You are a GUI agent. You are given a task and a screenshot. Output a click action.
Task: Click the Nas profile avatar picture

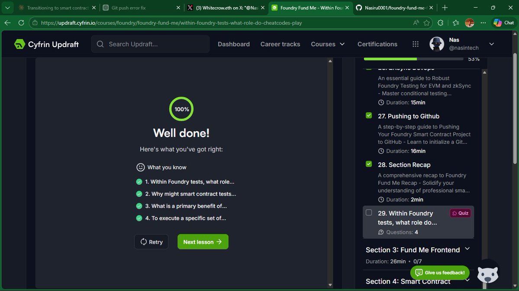pyautogui.click(x=436, y=44)
